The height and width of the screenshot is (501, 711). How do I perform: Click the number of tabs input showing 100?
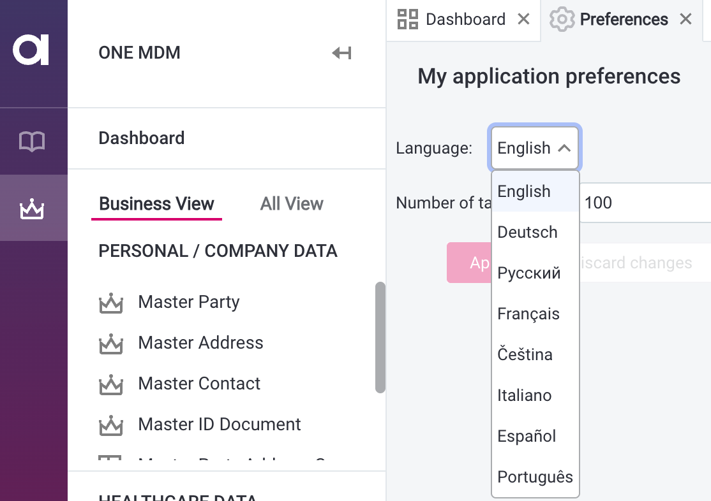[x=638, y=203]
